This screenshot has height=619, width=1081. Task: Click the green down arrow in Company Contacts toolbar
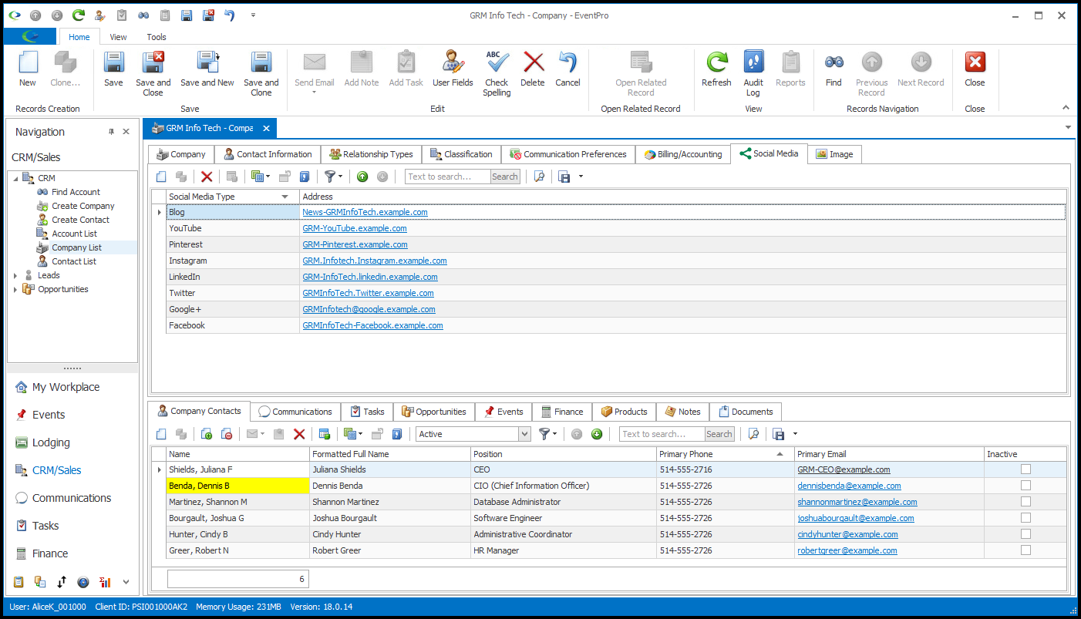[x=596, y=434]
